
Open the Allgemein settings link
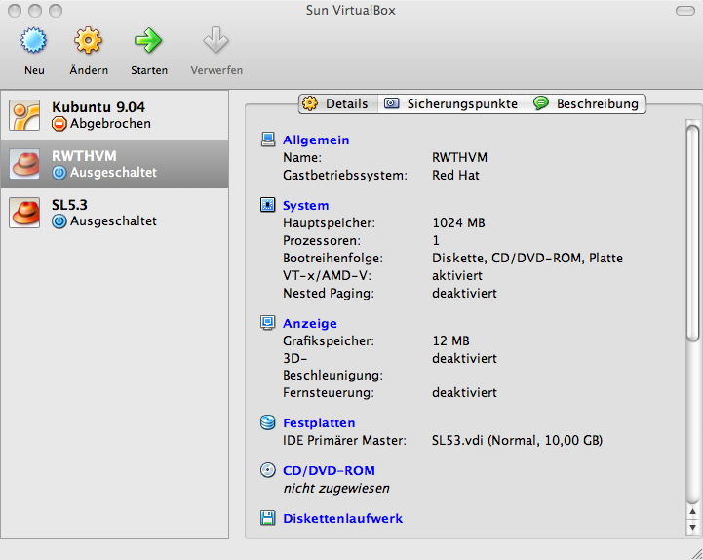click(316, 140)
